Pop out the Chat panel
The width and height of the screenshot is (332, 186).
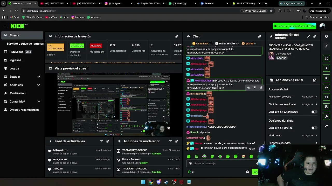[x=259, y=36]
